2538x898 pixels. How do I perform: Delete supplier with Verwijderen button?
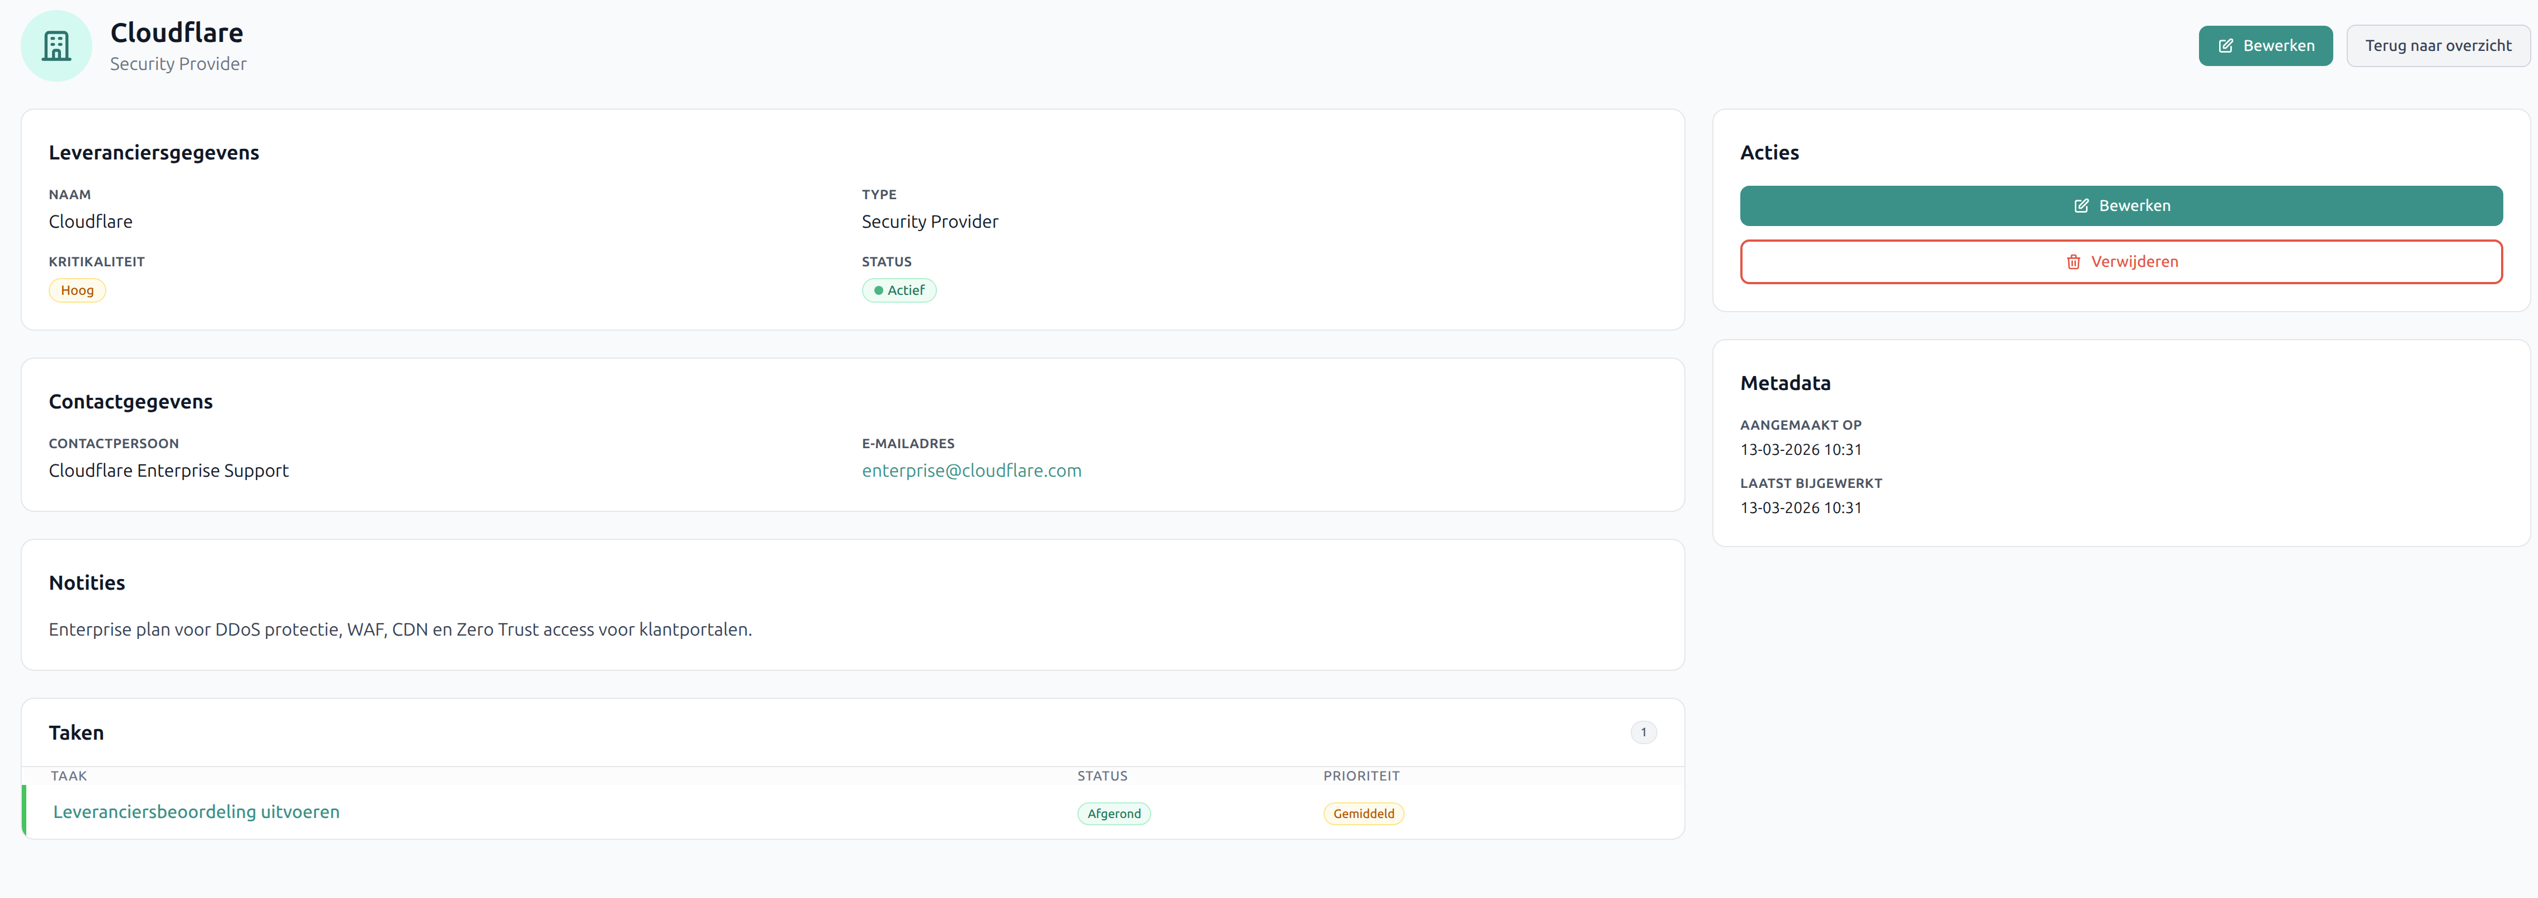(x=2120, y=262)
